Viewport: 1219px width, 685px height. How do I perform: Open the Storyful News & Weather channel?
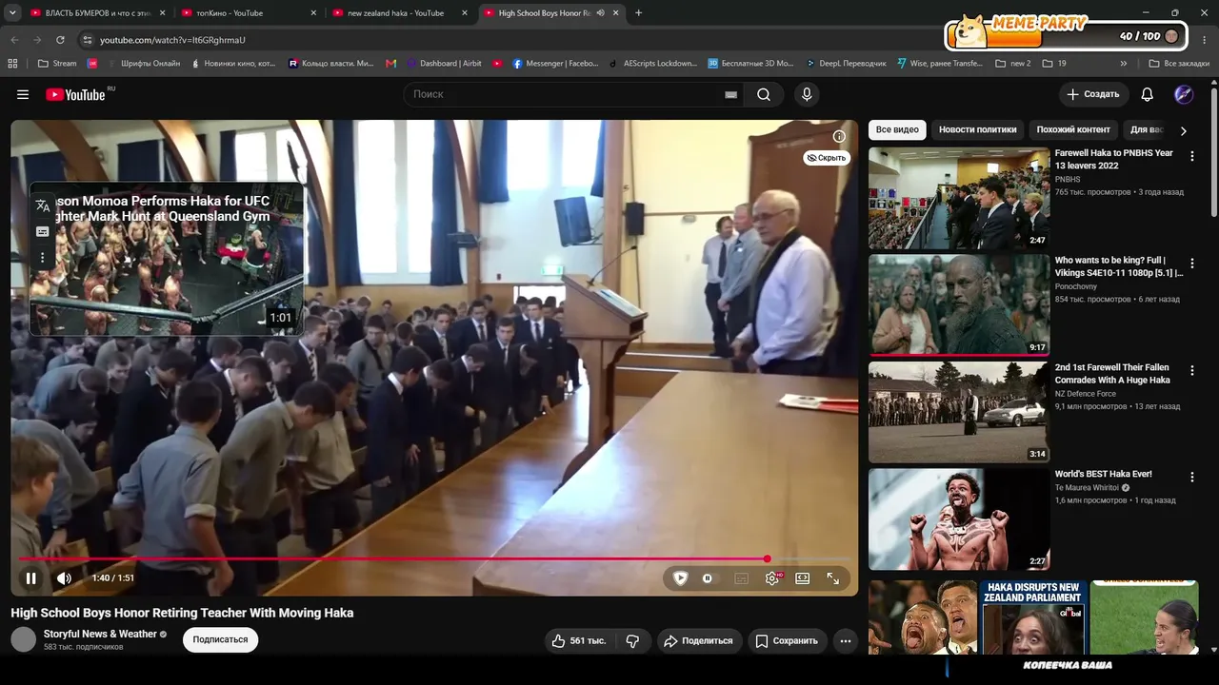[x=100, y=634]
